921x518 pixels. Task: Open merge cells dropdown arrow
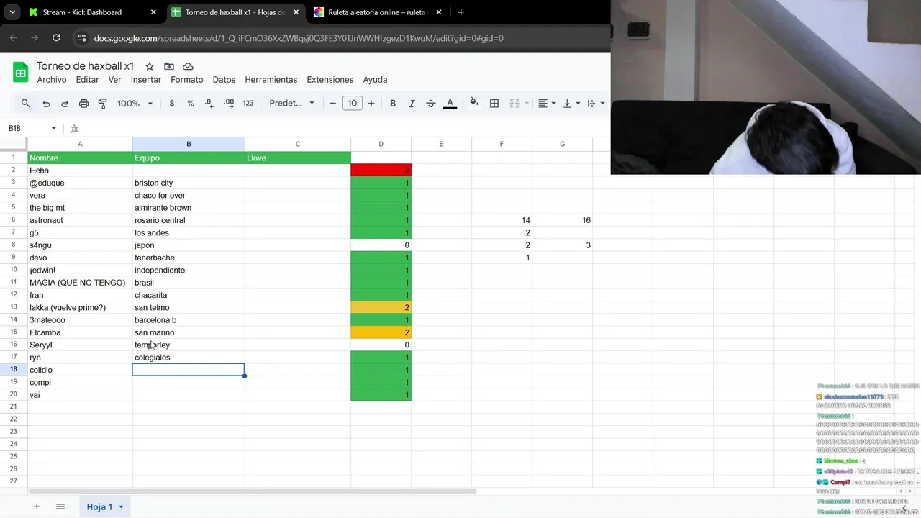point(526,104)
